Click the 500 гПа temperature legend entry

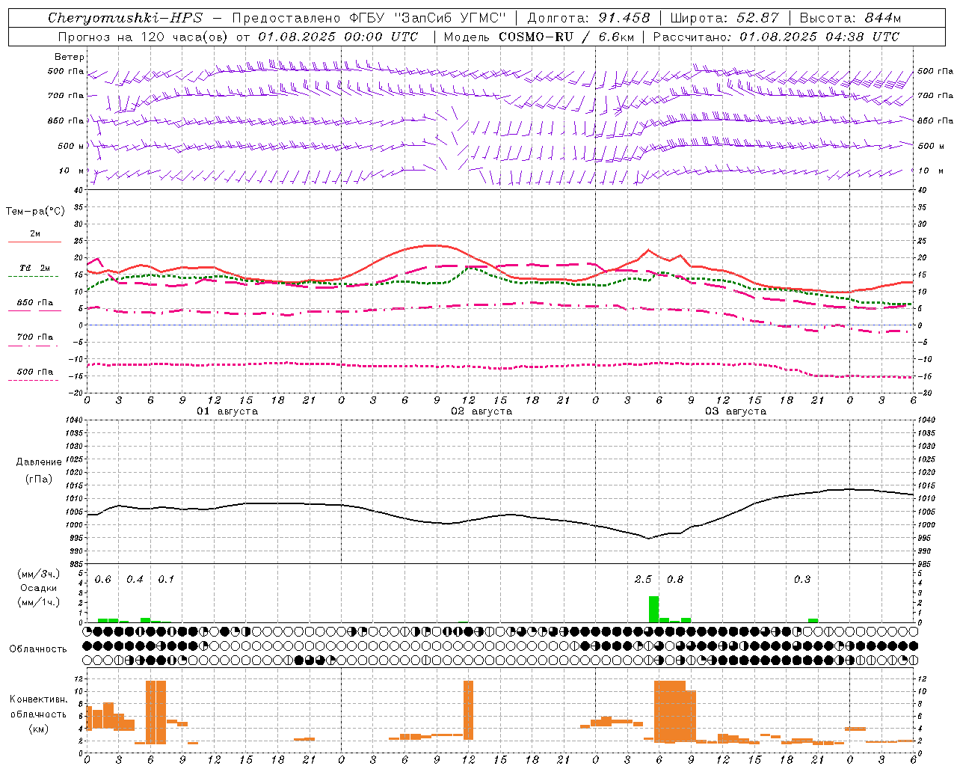tap(35, 372)
